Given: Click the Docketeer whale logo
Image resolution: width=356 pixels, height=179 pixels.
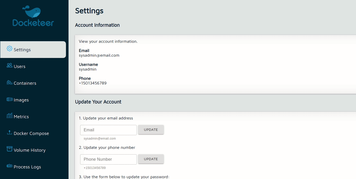Looking at the screenshot, I should pos(32,12).
